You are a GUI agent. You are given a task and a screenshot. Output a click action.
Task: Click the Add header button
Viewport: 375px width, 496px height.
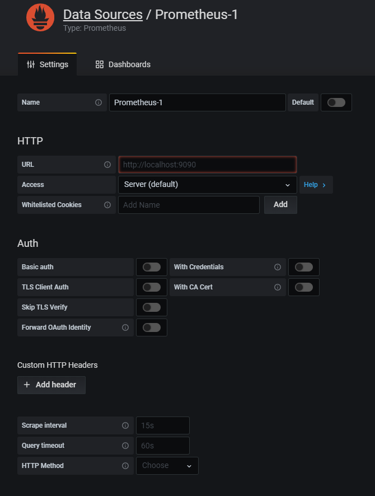[x=51, y=385]
